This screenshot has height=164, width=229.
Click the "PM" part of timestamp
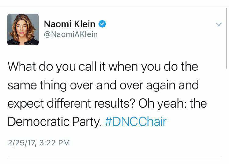[x=64, y=143]
